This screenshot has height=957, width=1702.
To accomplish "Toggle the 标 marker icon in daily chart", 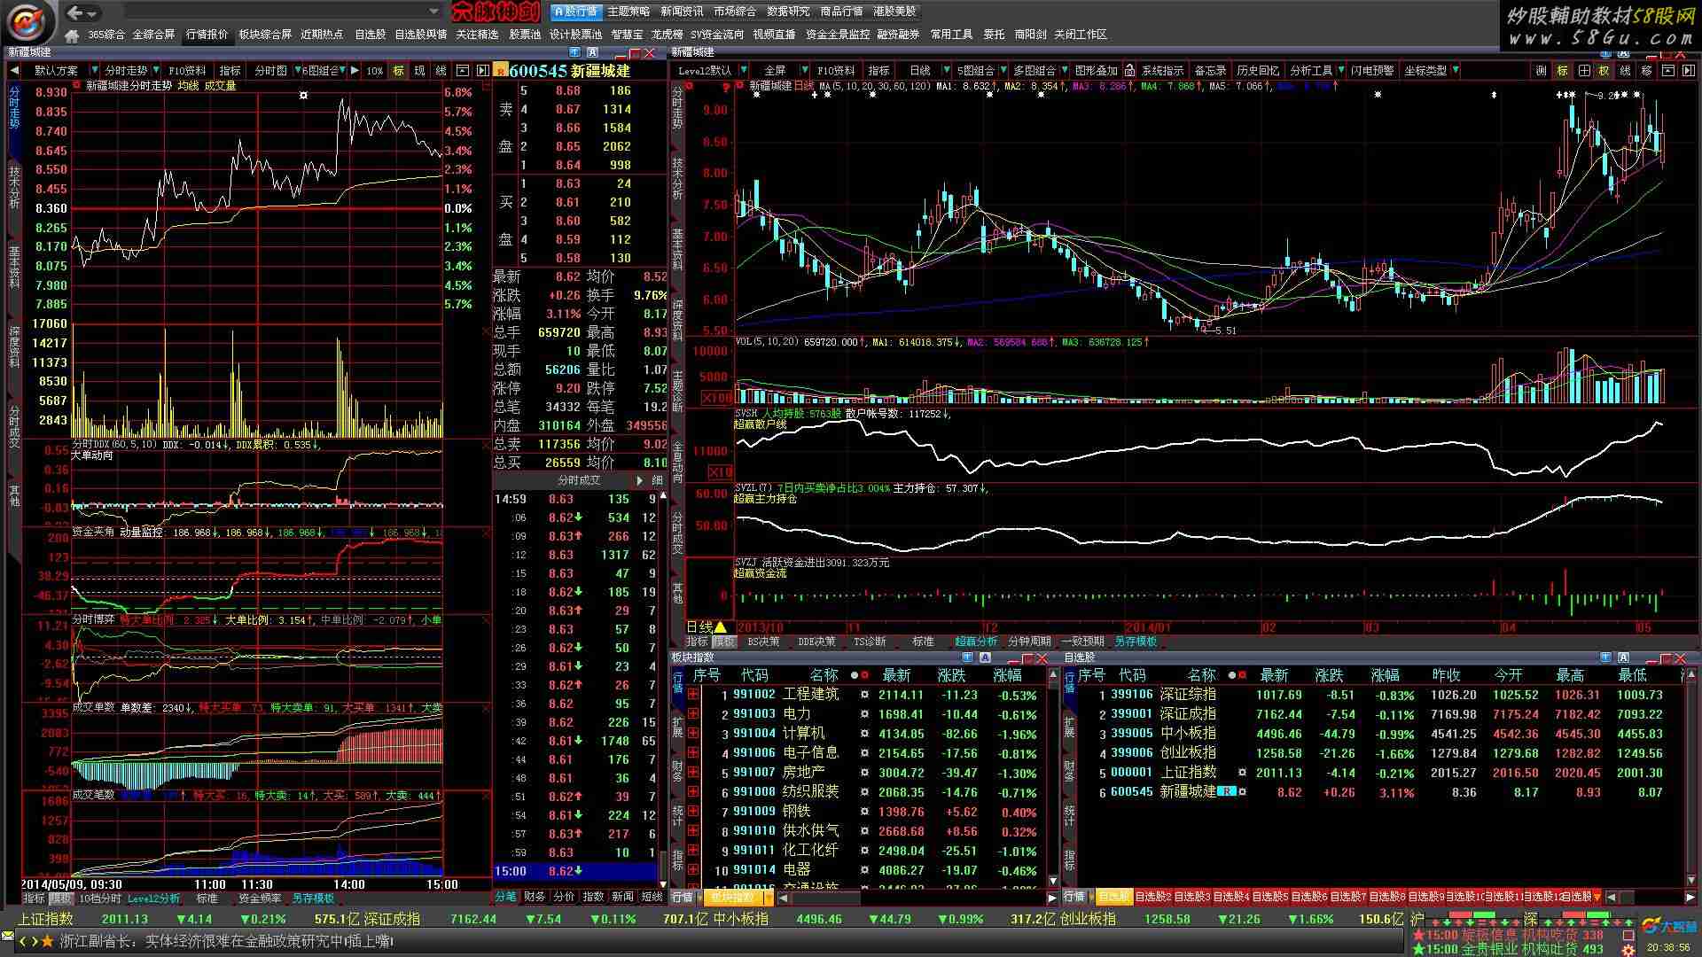I will pyautogui.click(x=1563, y=71).
